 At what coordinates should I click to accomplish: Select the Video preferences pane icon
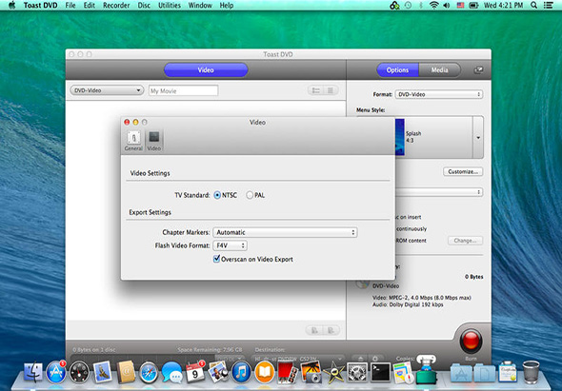tap(154, 141)
